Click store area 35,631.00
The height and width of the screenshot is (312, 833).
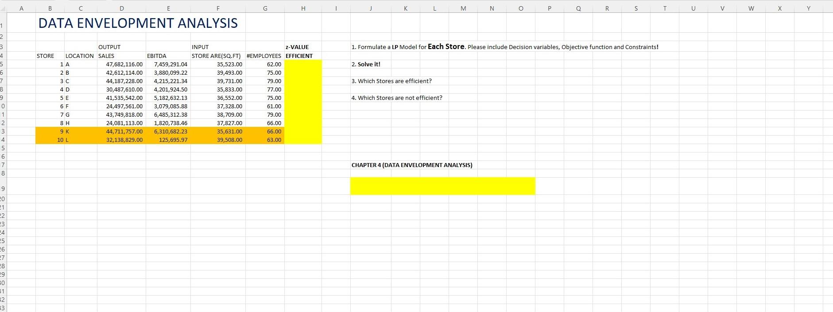229,131
